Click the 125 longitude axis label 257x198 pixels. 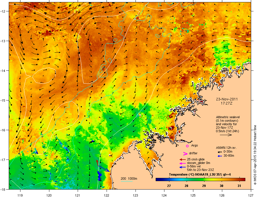[193, 195]
